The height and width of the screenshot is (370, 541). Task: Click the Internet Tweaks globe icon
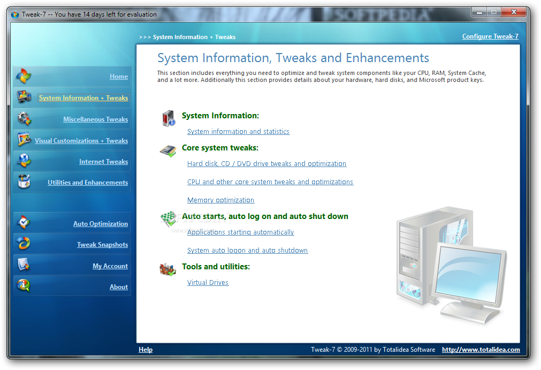tap(24, 161)
